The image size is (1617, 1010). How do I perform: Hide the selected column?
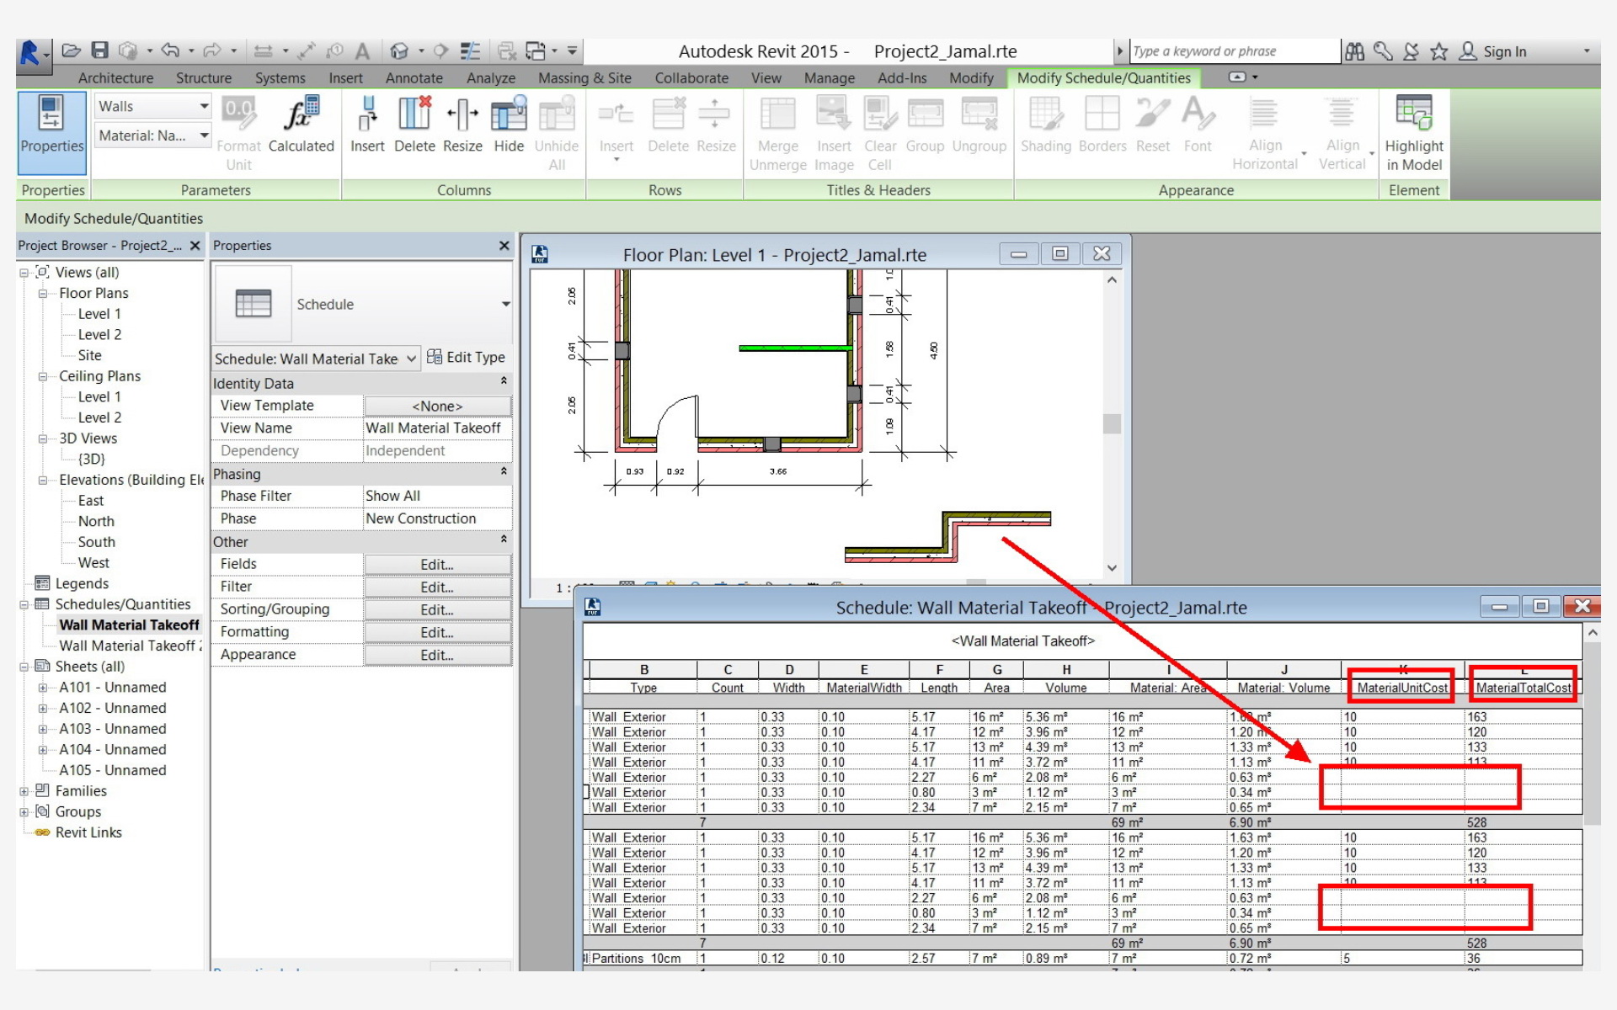pyautogui.click(x=509, y=125)
